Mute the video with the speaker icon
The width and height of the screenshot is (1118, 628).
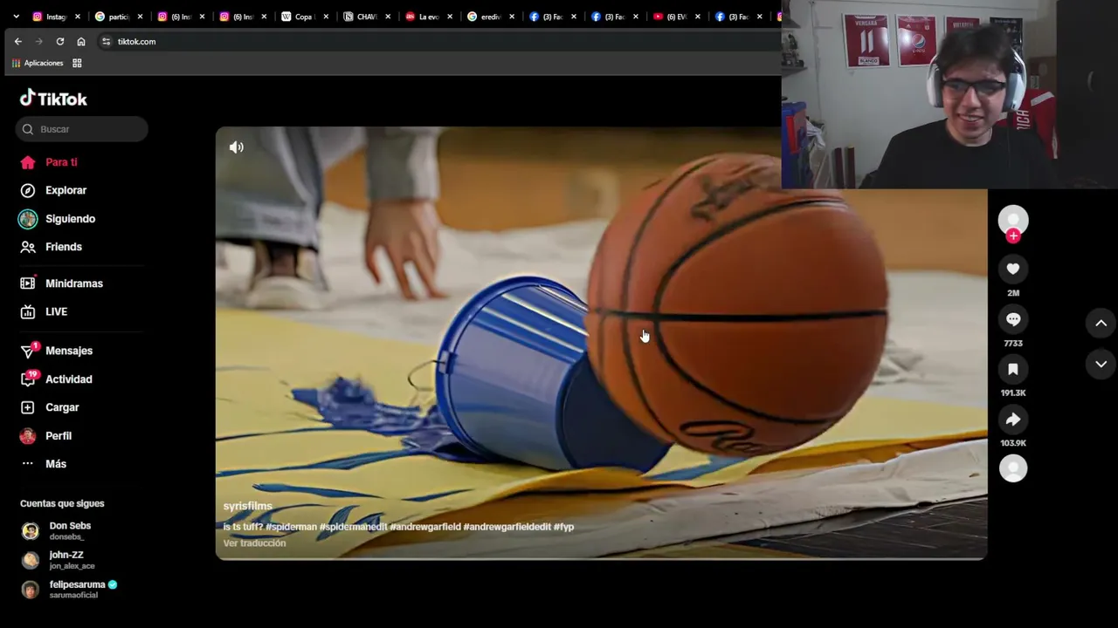[x=237, y=147]
